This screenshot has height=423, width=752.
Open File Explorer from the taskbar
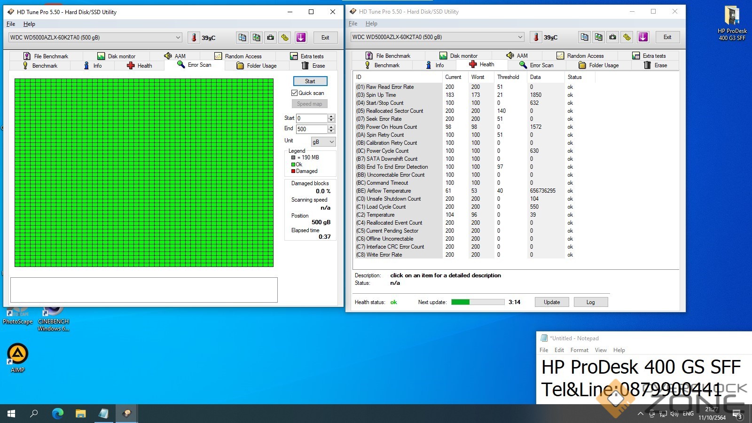[x=81, y=414]
